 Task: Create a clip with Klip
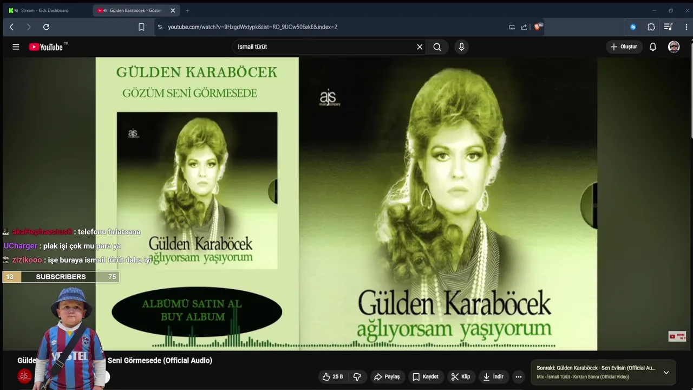(x=461, y=376)
